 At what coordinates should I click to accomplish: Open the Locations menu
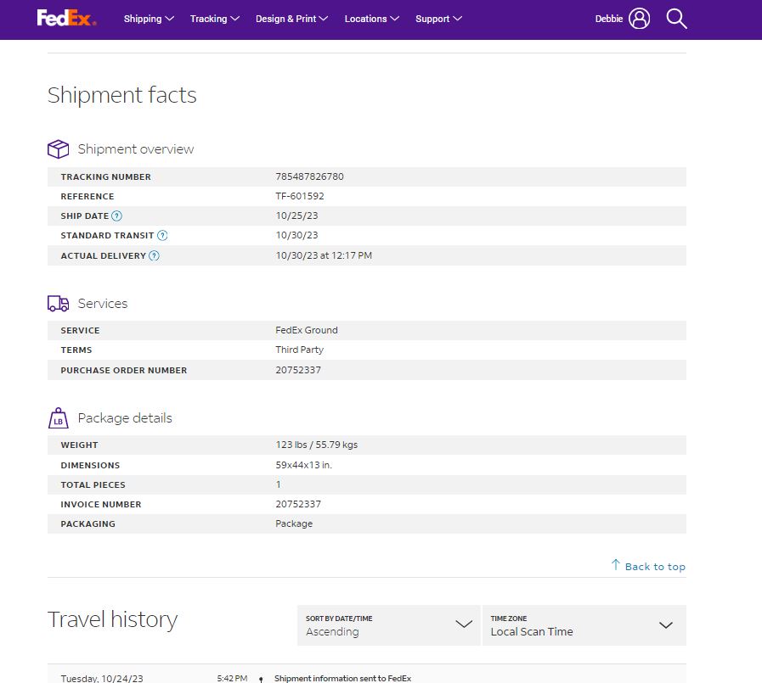click(372, 19)
